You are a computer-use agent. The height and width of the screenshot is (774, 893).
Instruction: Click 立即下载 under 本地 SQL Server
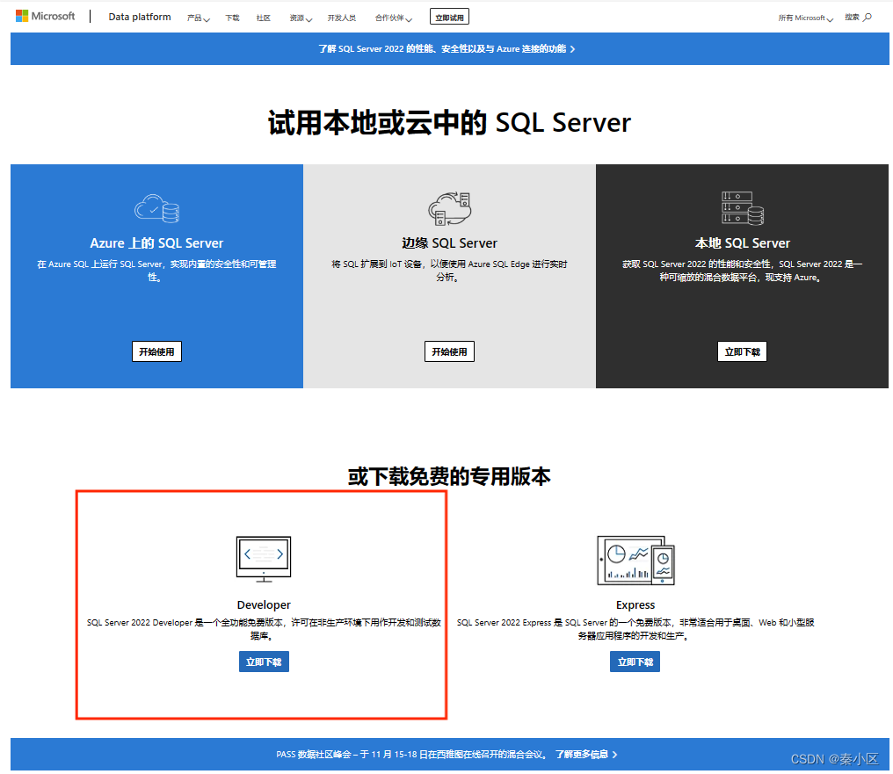(x=742, y=351)
